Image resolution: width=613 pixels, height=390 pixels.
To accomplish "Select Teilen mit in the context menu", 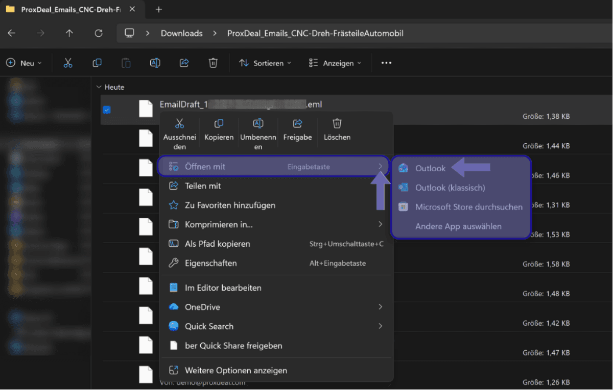I will [275, 186].
